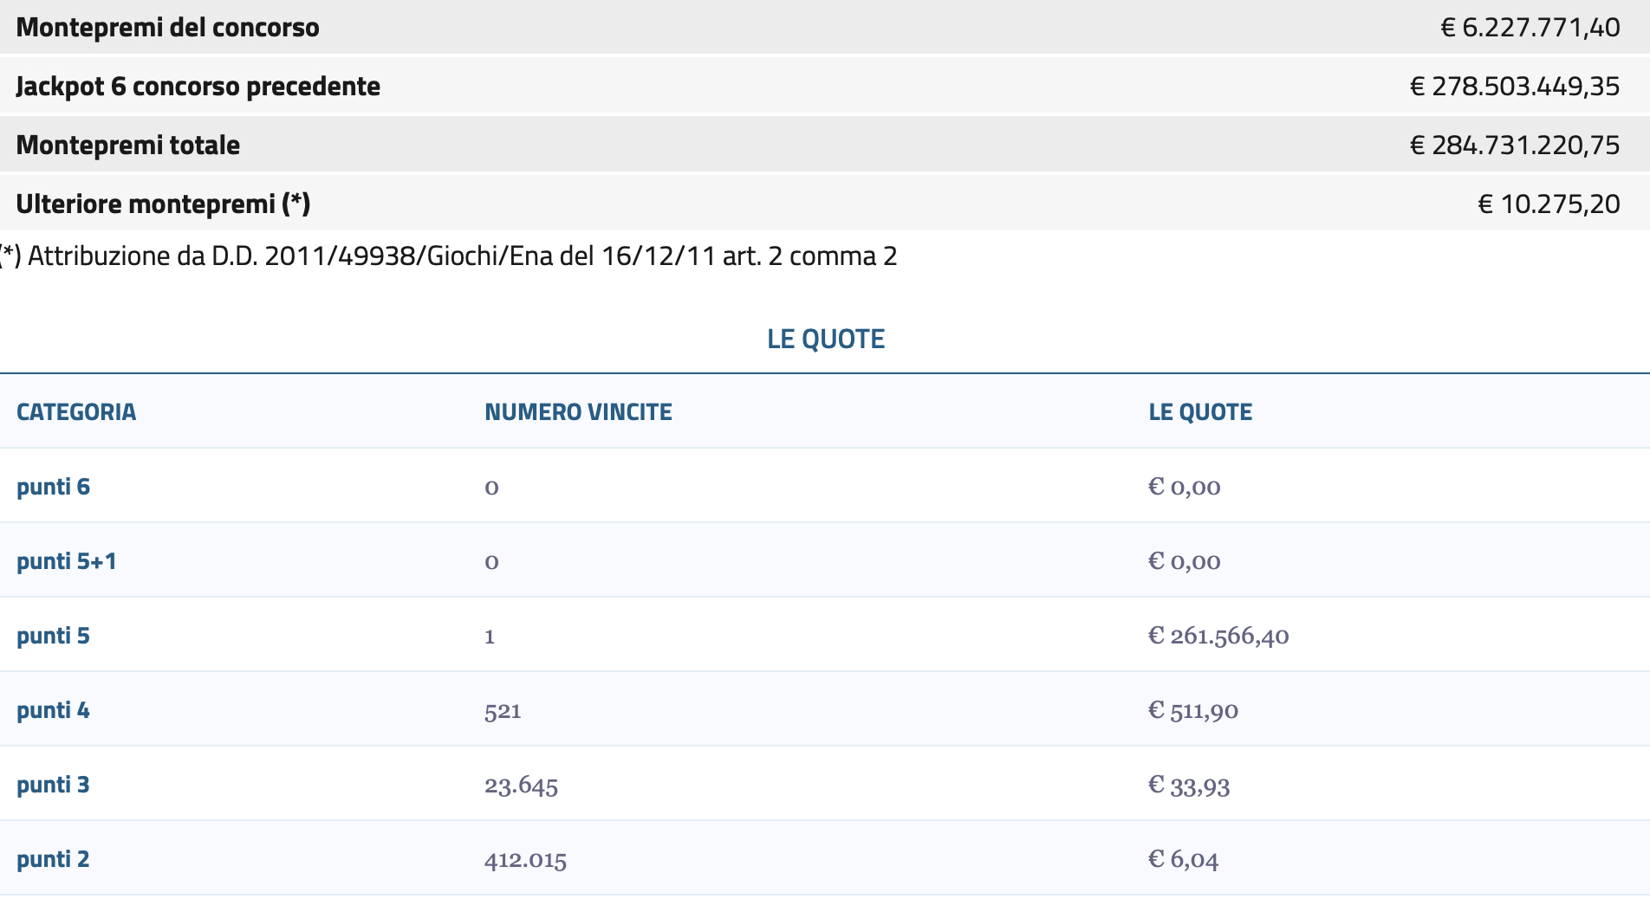
Task: Click the NUMERO VINCITE column header
Action: pyautogui.click(x=578, y=412)
